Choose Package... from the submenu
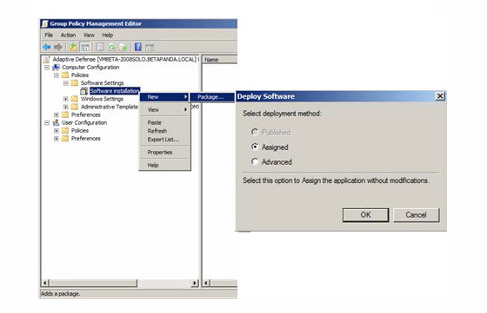487x313 pixels. pyautogui.click(x=212, y=97)
